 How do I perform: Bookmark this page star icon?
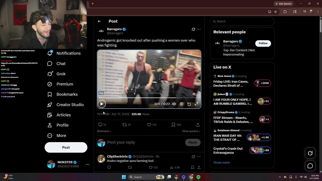[275, 12]
